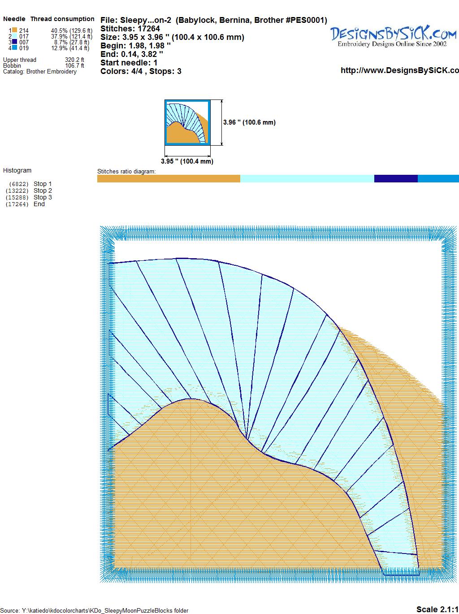The image size is (459, 614).
Task: Click the small design preview thumbnail
Action: point(187,122)
